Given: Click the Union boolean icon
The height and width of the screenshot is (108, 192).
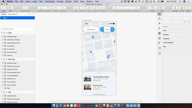Looking at the screenshot, I should [116, 8].
